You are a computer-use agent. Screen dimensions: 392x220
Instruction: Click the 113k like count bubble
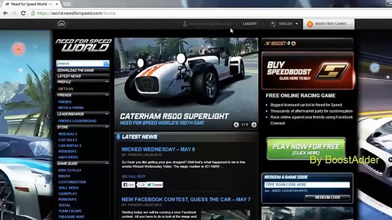coord(141,185)
